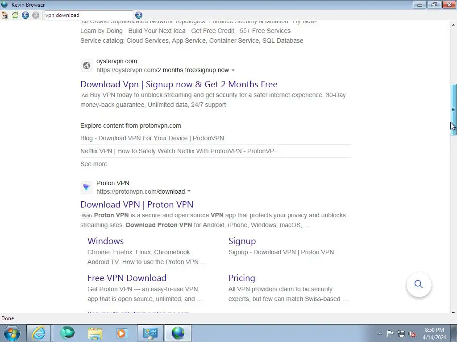Expand the oystervpn.com URL dropdown arrow
This screenshot has width=457, height=342.
point(233,70)
